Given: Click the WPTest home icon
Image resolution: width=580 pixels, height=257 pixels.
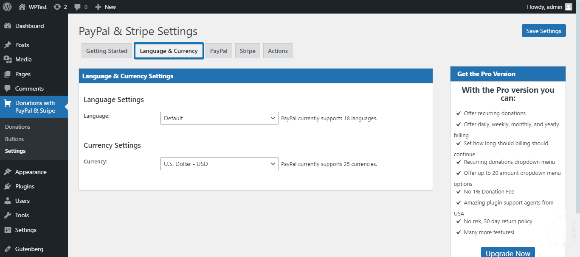Looking at the screenshot, I should [22, 7].
